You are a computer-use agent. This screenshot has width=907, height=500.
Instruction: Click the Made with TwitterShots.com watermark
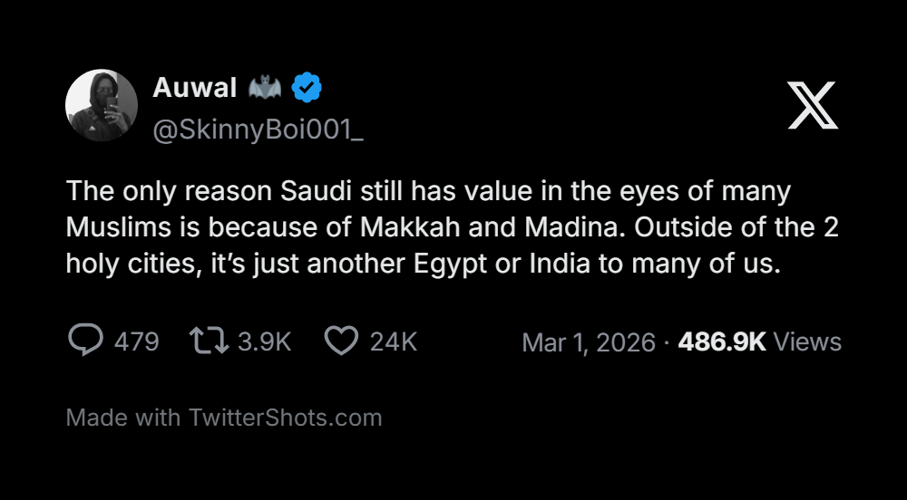click(224, 418)
